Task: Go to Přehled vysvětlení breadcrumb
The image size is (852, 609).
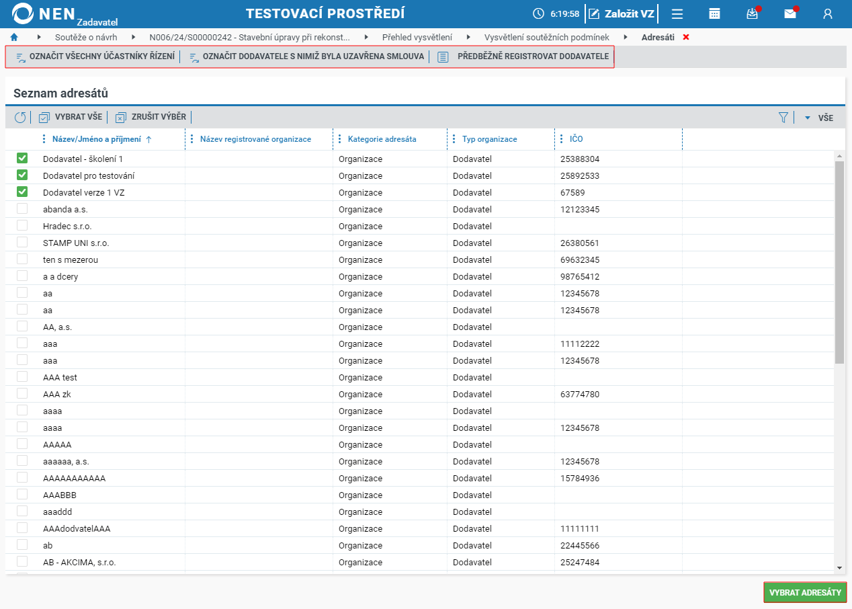Action: pos(417,37)
